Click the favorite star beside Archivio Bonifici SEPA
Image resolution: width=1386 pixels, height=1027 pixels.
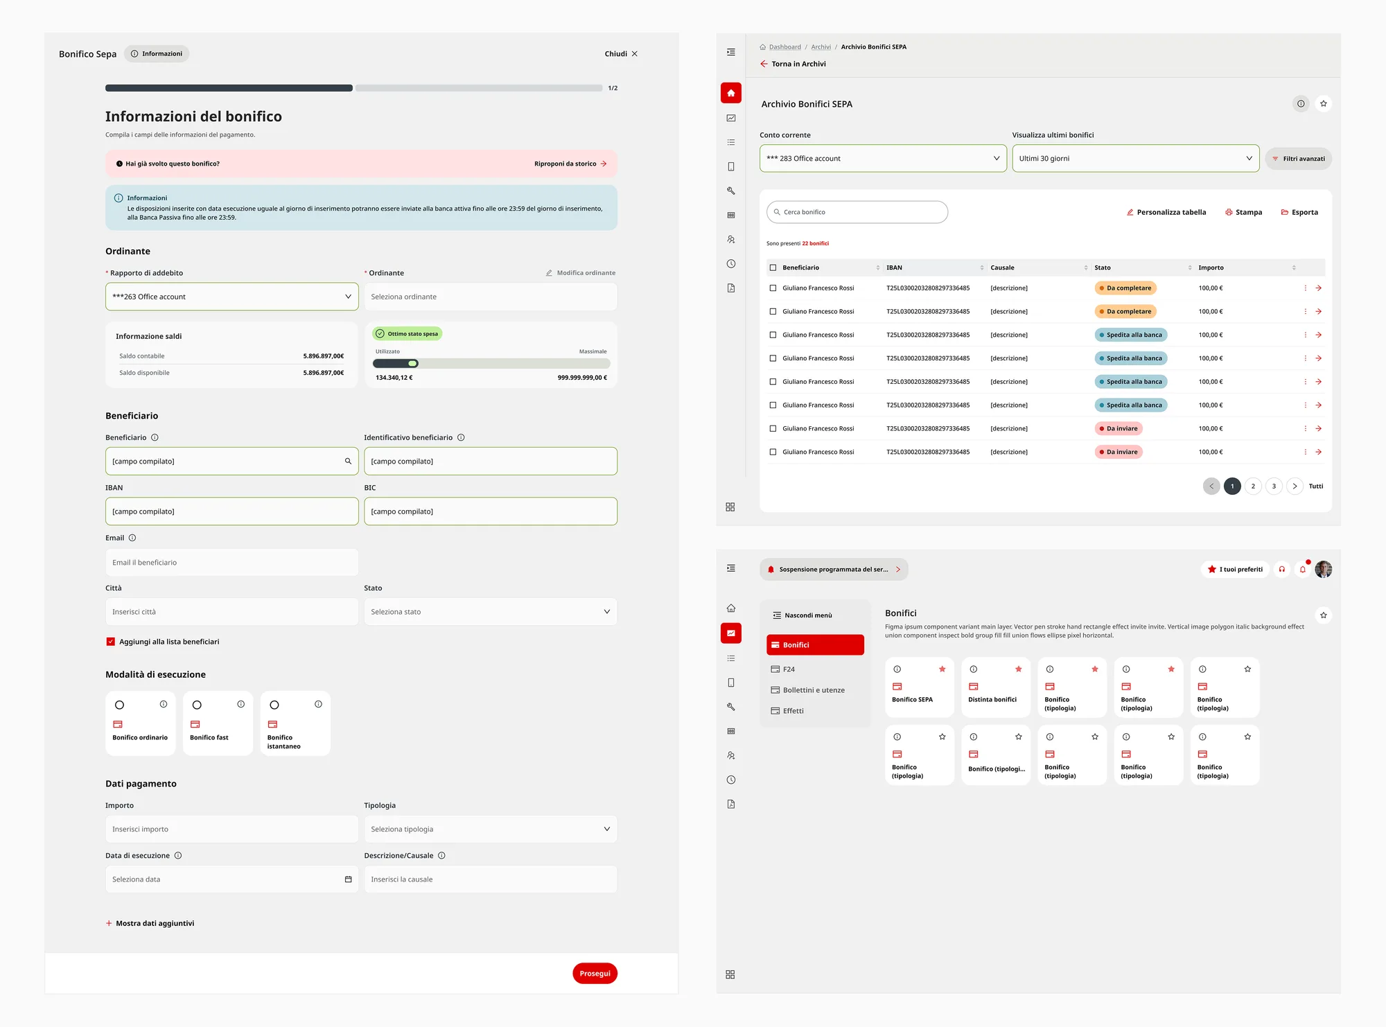pyautogui.click(x=1323, y=104)
